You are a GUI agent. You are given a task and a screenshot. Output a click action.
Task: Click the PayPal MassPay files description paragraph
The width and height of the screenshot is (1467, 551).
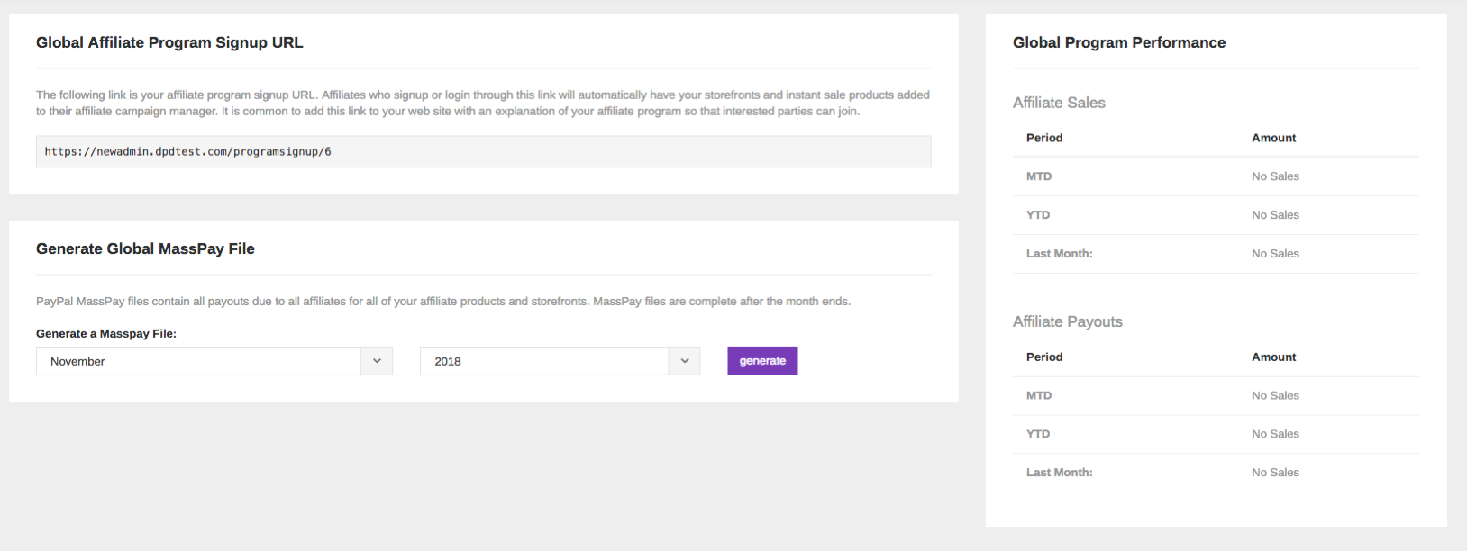[443, 302]
